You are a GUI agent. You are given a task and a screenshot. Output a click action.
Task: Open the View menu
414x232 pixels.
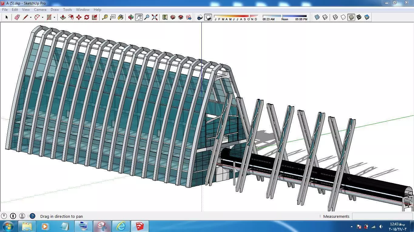pyautogui.click(x=26, y=10)
